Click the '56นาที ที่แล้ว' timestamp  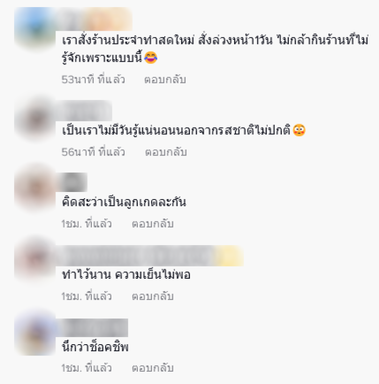click(93, 152)
